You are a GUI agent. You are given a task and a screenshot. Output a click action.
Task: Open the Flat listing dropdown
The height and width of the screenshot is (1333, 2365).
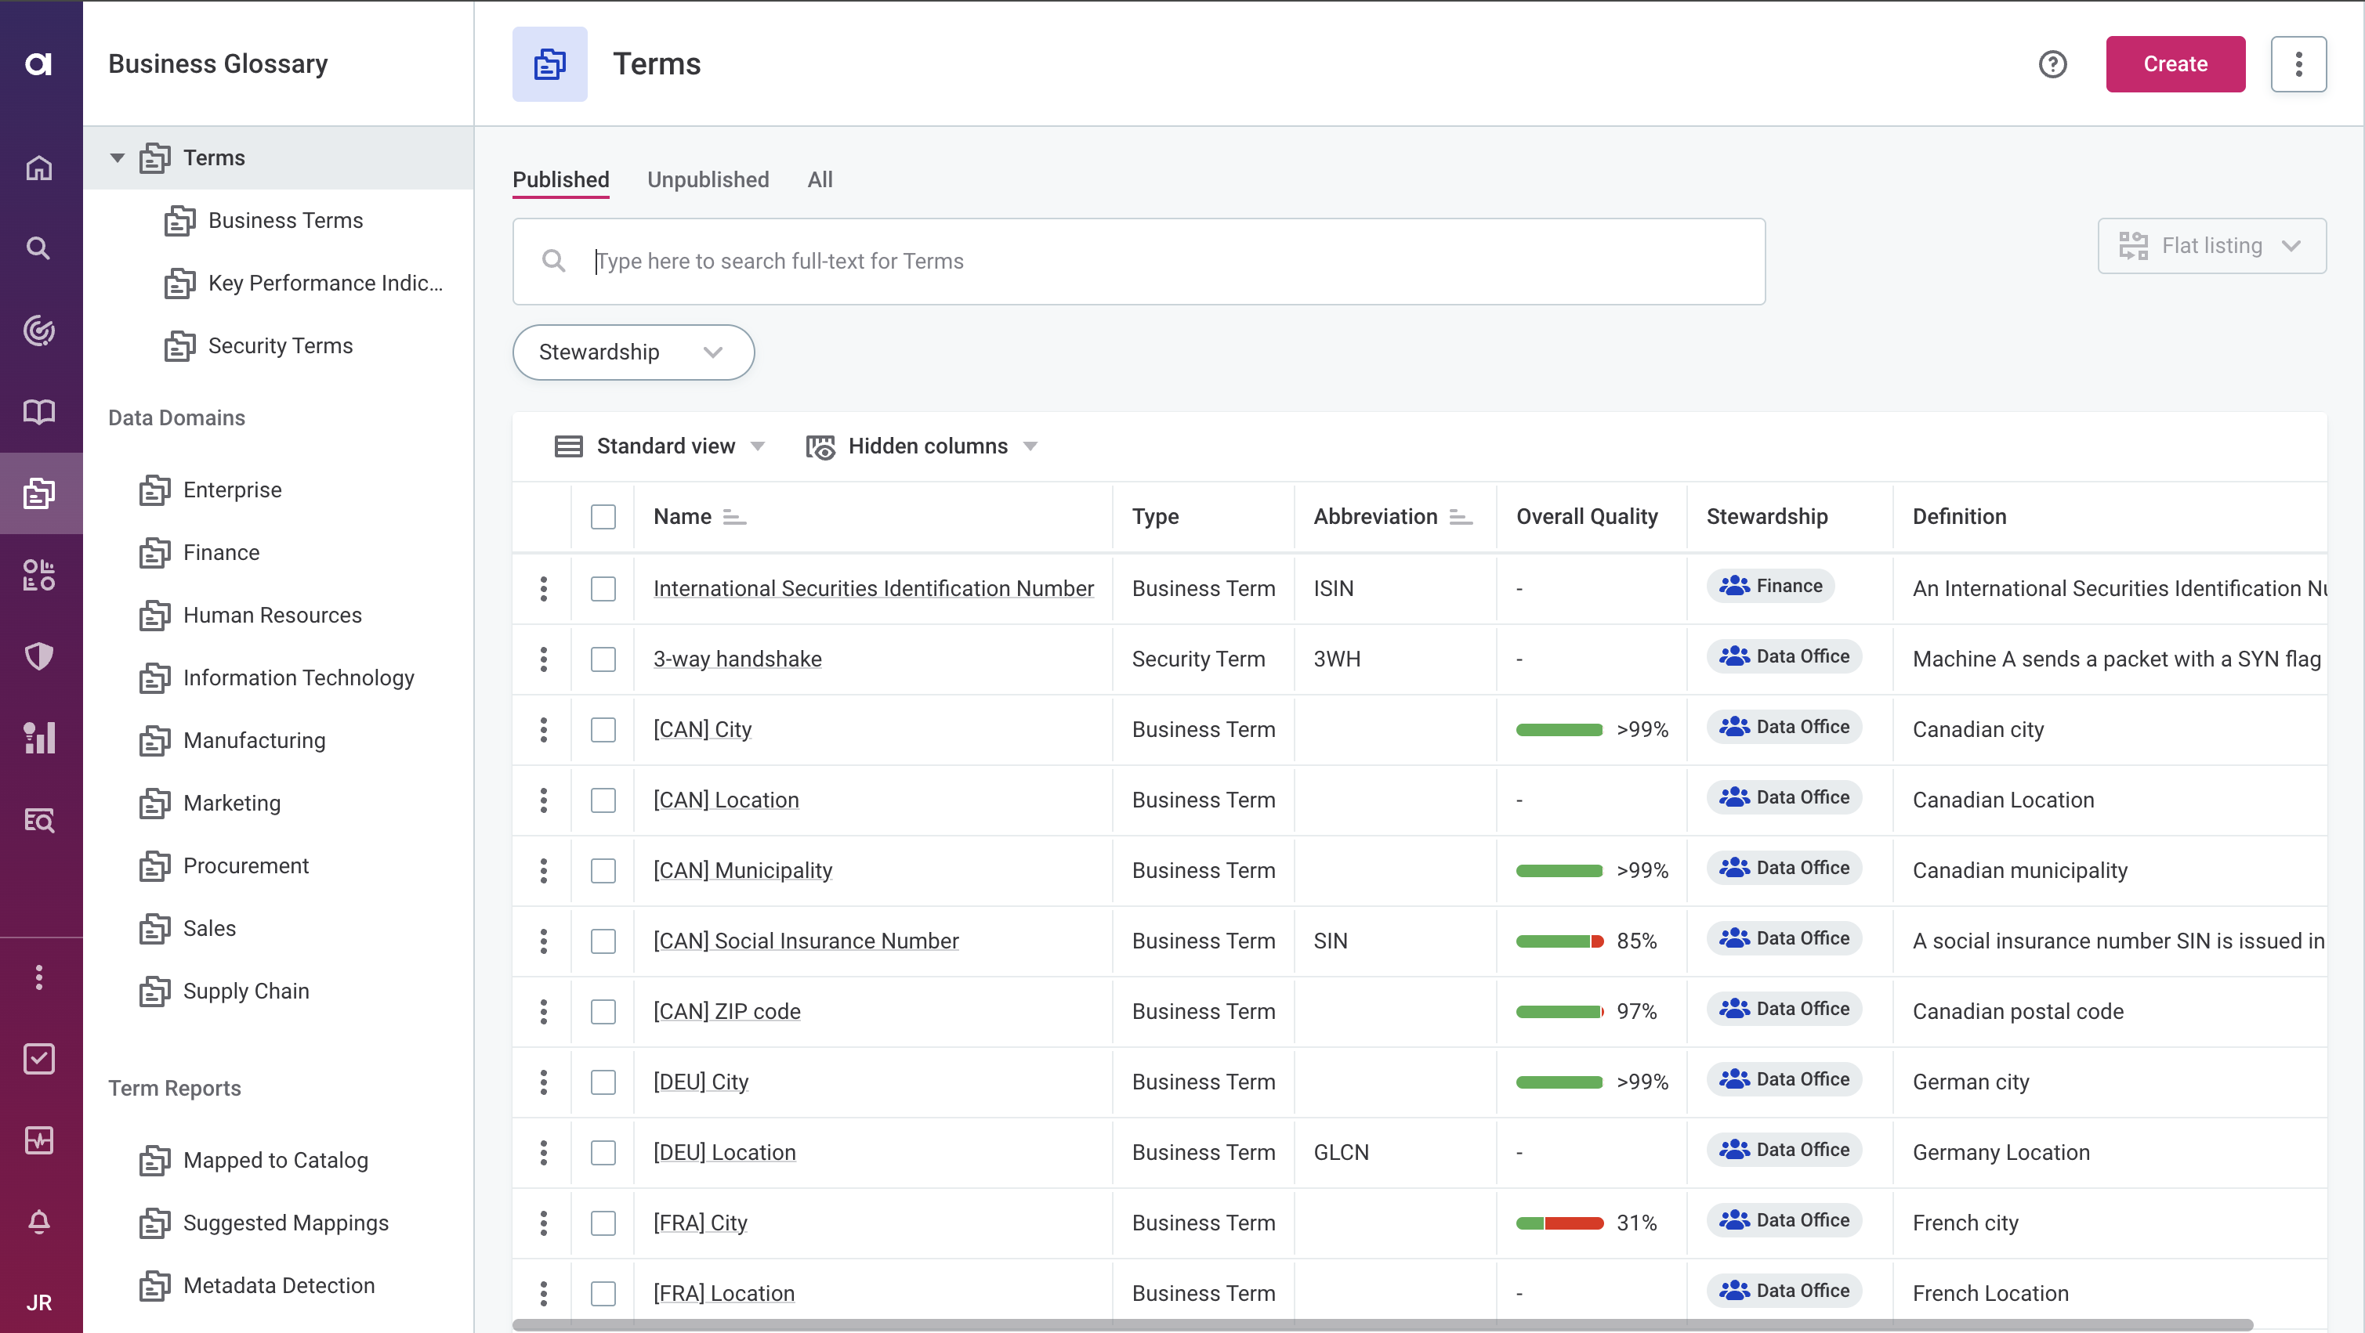coord(2211,246)
